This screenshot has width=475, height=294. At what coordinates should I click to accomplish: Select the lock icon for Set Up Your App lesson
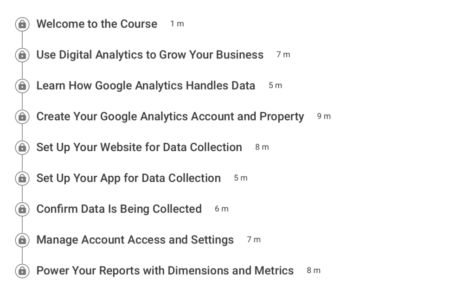point(22,178)
